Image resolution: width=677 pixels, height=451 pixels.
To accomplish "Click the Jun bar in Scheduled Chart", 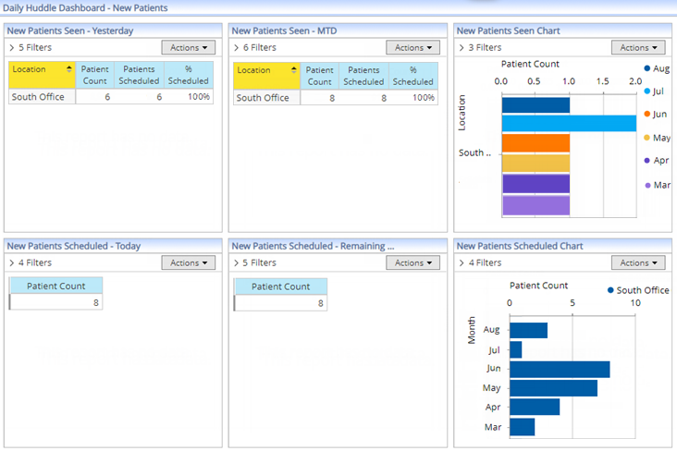I will click(x=560, y=370).
